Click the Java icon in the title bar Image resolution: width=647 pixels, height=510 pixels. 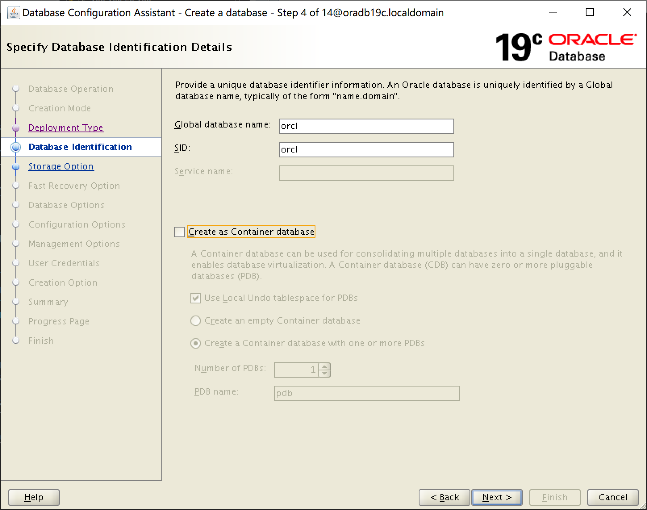[x=13, y=13]
